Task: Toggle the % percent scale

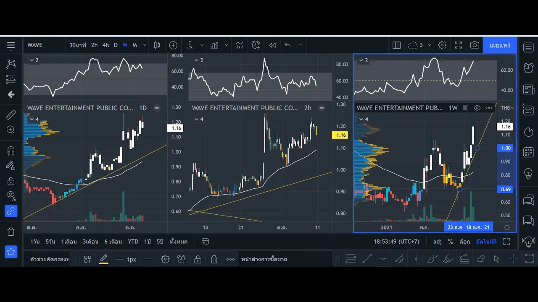Action: pyautogui.click(x=451, y=242)
